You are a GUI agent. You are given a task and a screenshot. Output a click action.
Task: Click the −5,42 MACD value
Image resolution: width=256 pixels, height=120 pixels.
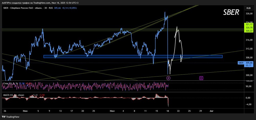point(35,95)
